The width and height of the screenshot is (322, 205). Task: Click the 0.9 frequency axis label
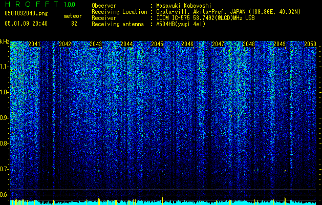4,118
